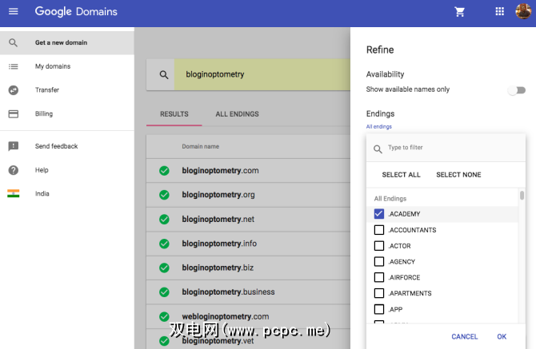Click the Google Domains logo
536x349 pixels.
pyautogui.click(x=76, y=12)
